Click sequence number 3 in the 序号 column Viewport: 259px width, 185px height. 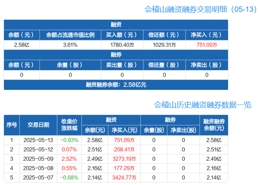(12, 159)
